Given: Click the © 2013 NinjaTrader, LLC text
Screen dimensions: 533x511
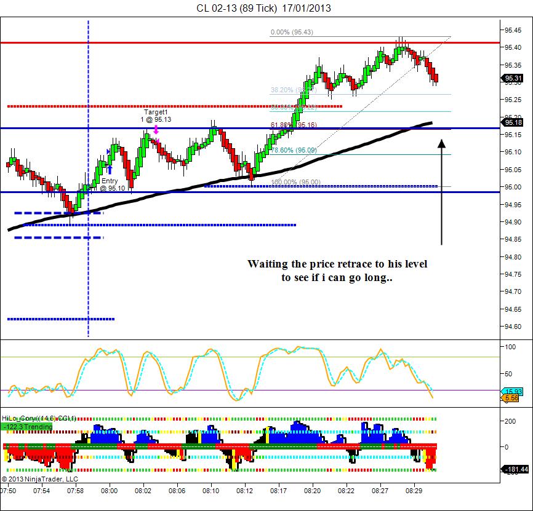Looking at the screenshot, I should [x=40, y=479].
